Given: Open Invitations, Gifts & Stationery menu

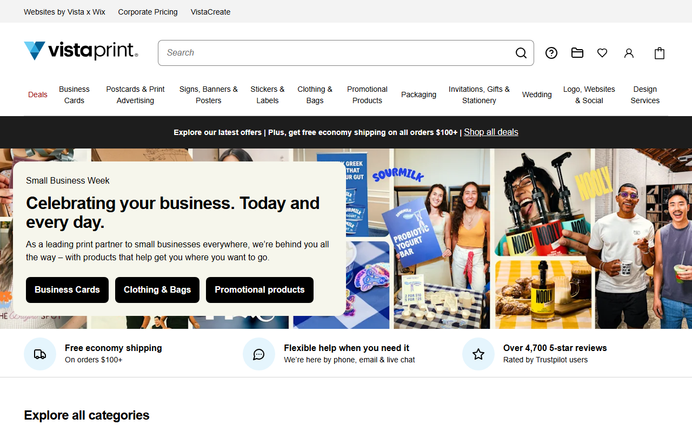Looking at the screenshot, I should 479,94.
